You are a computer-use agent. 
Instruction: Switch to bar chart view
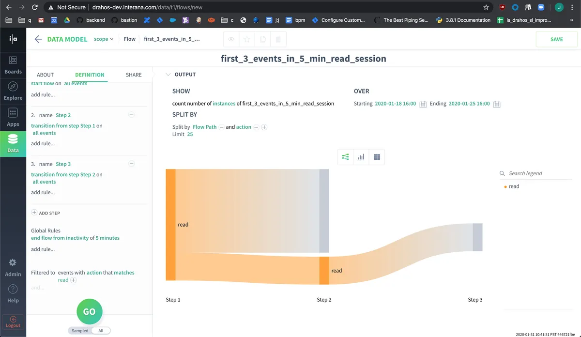(361, 157)
